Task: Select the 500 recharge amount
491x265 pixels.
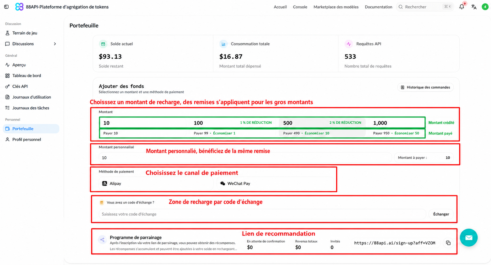Action: [322, 128]
